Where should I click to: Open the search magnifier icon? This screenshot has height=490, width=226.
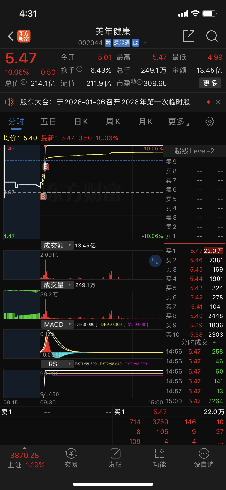point(212,36)
